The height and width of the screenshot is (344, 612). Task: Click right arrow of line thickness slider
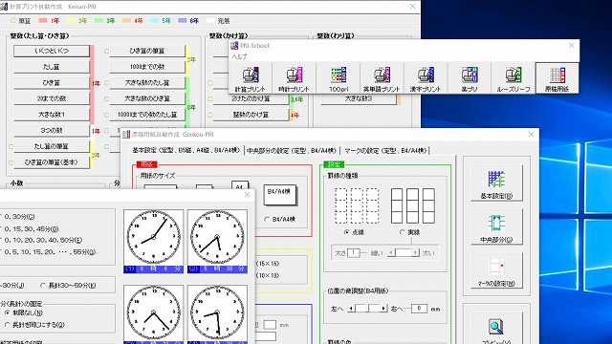(x=415, y=252)
